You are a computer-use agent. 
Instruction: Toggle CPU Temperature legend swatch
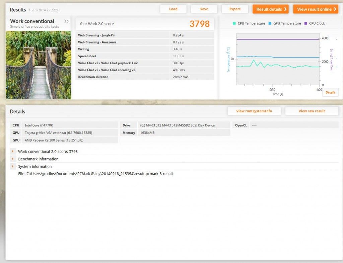pyautogui.click(x=234, y=23)
